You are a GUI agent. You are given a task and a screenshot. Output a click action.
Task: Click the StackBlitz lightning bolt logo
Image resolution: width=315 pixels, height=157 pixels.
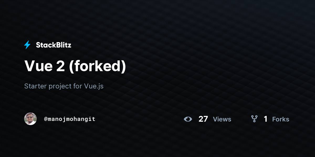tap(27, 45)
